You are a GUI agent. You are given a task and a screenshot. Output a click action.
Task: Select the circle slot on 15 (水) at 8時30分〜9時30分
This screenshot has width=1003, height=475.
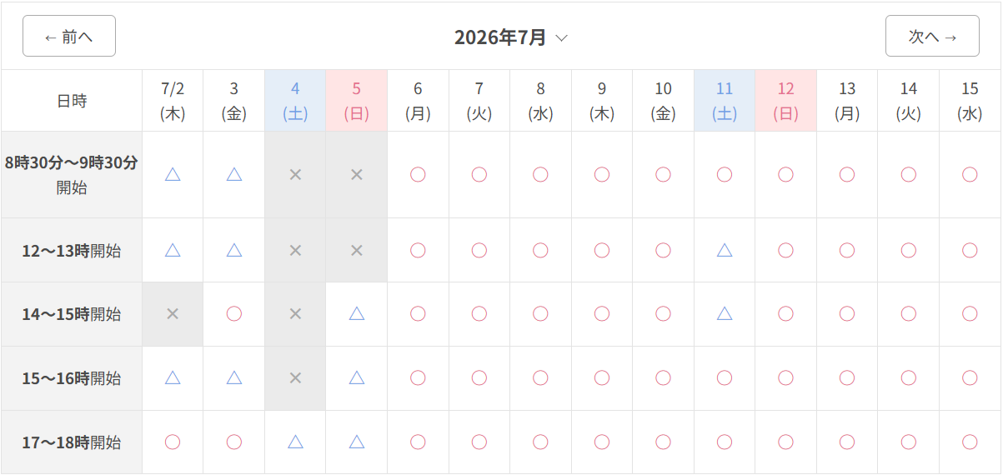click(970, 174)
